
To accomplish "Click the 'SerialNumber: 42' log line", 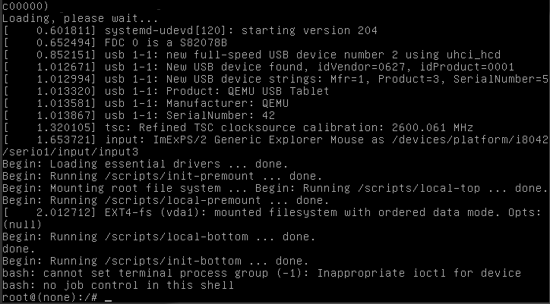I will pos(139,115).
